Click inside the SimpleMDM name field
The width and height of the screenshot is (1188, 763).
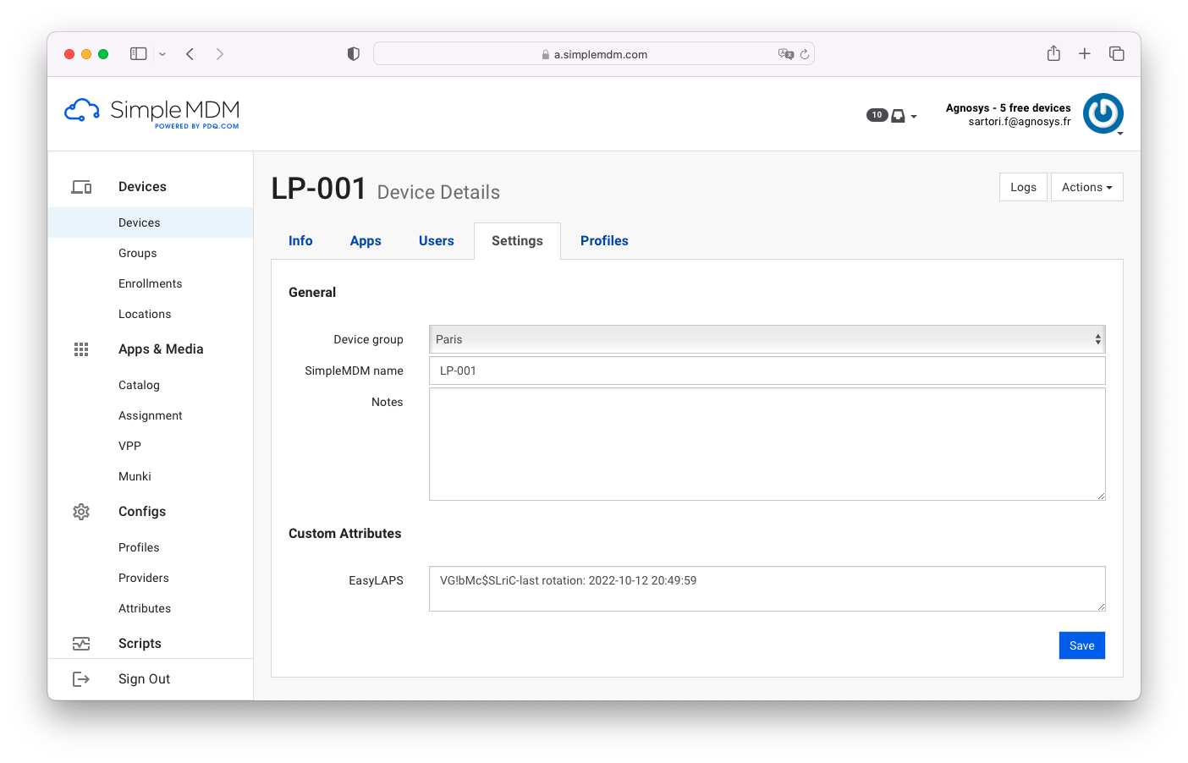click(x=766, y=371)
